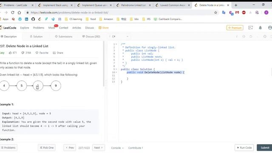The height and width of the screenshot is (153, 272).
Task: Dislike the problem with thumbs-down 3164
Action: (x=26, y=53)
